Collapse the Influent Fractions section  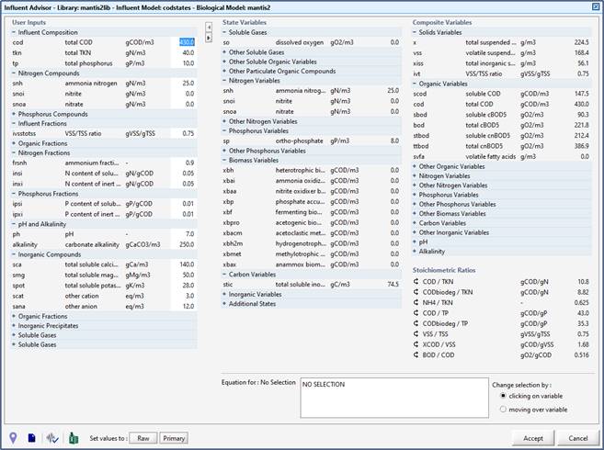[x=14, y=124]
